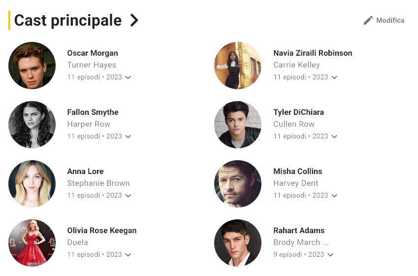Expand Misha Collins' episodes chevron
The height and width of the screenshot is (276, 418).
pos(334,196)
